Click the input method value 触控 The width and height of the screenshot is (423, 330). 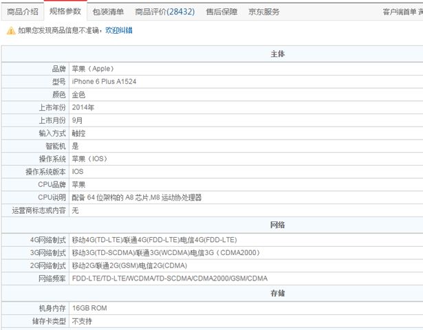point(78,133)
